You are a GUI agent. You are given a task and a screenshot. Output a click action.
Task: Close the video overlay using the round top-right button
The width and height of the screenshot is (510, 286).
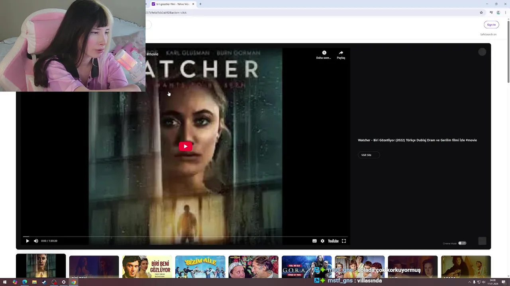click(482, 52)
